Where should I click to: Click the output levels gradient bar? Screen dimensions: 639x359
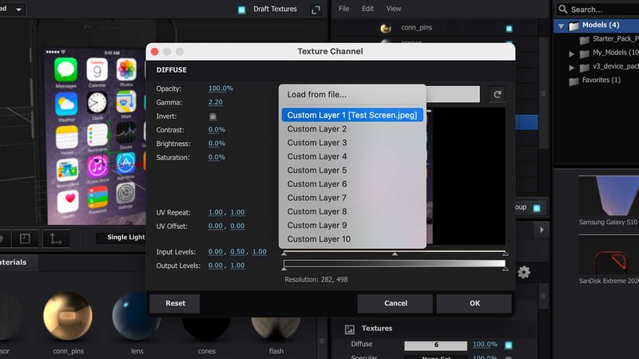[x=395, y=264]
